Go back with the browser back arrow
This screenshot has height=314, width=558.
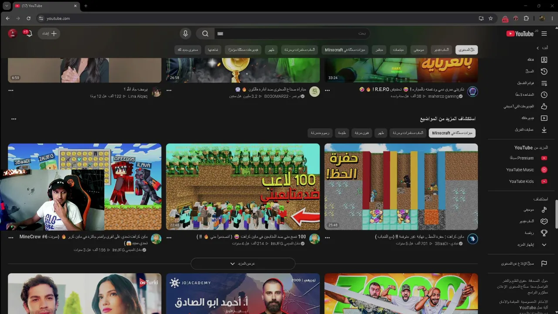click(x=8, y=18)
